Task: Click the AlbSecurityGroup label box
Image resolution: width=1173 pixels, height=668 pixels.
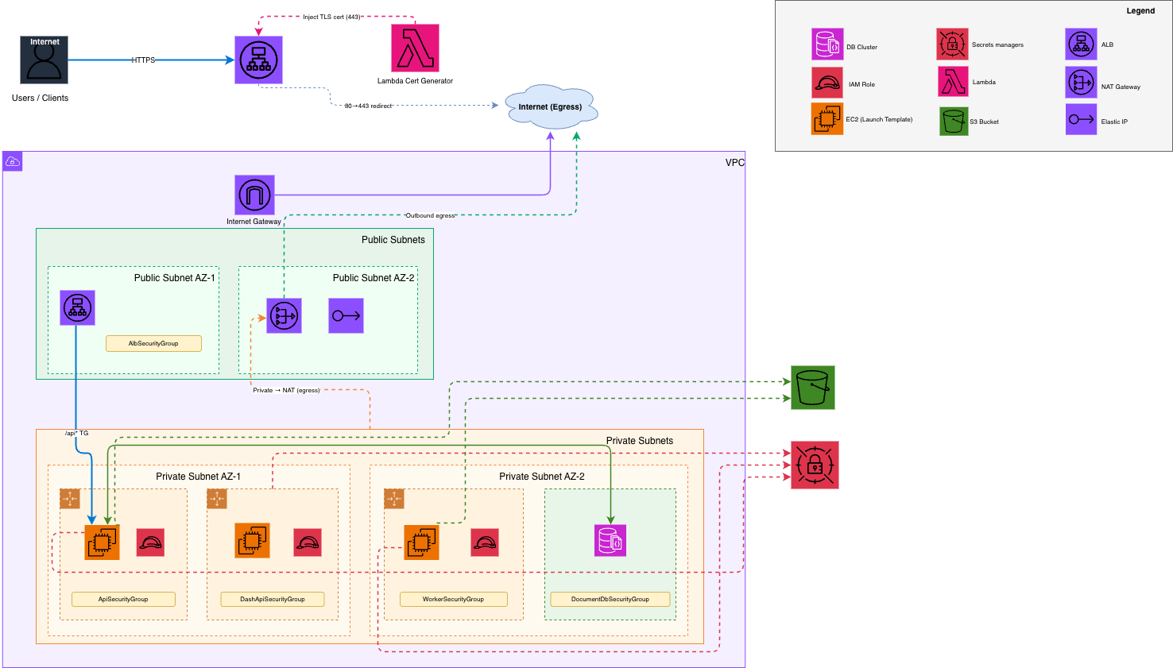Action: point(153,343)
